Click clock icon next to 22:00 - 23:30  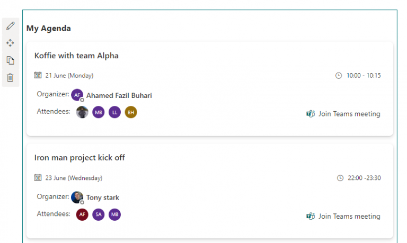coord(340,178)
